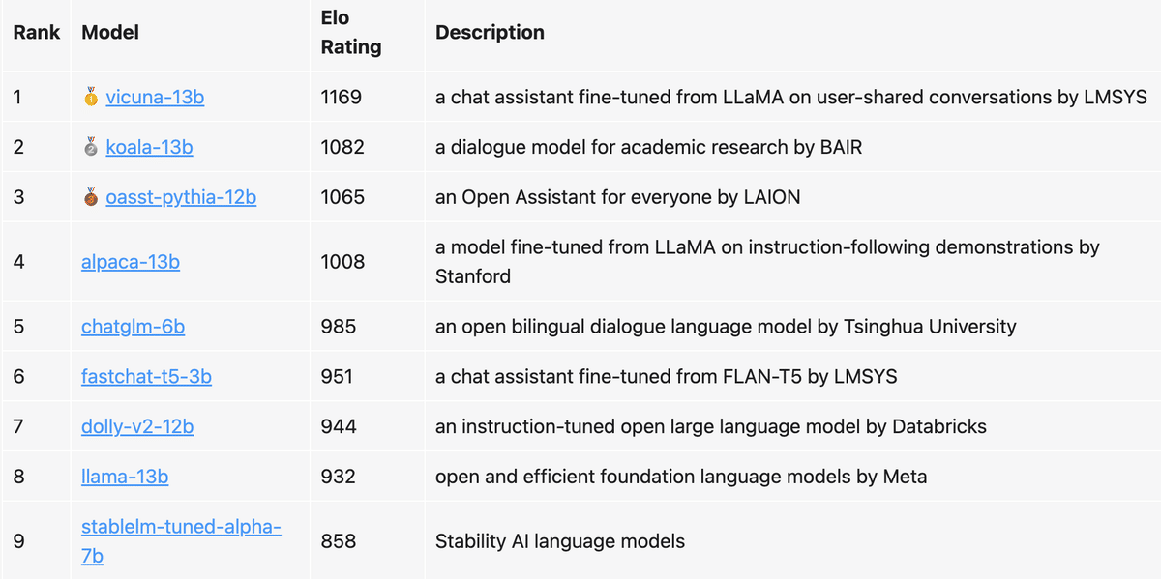The height and width of the screenshot is (579, 1161).
Task: Click the silver medal icon beside koala-13b
Action: 89,147
